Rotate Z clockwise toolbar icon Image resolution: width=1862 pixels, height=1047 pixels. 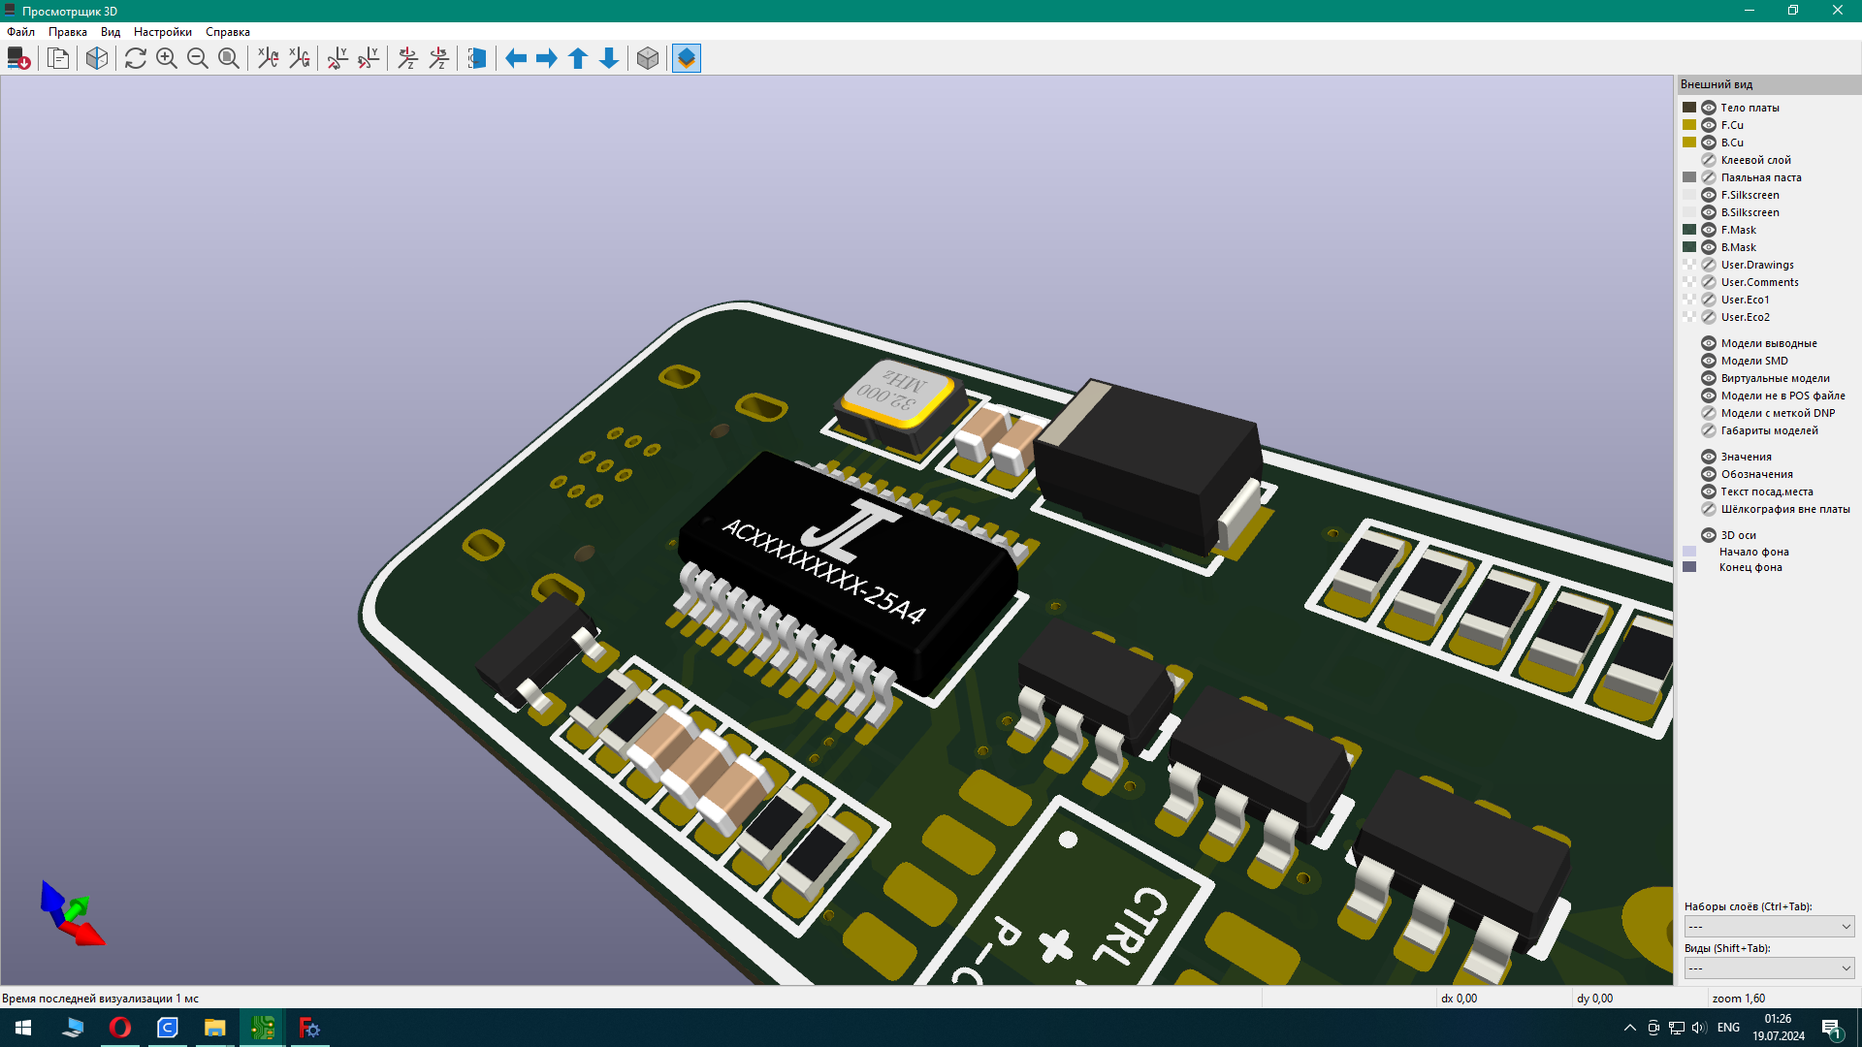pyautogui.click(x=407, y=58)
